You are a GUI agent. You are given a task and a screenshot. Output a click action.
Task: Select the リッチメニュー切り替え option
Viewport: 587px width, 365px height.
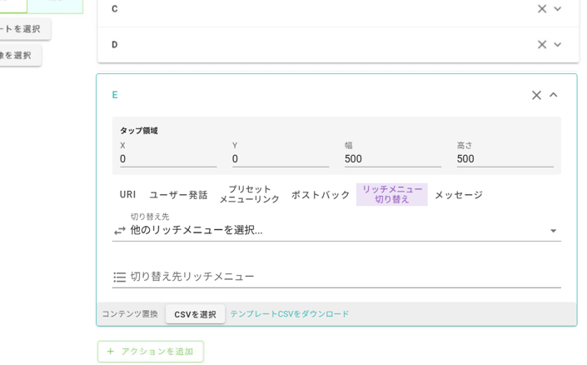coord(391,194)
